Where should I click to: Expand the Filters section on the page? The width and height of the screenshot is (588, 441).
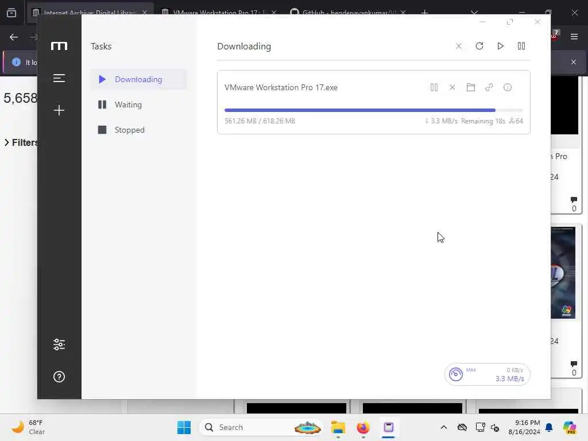pos(21,142)
